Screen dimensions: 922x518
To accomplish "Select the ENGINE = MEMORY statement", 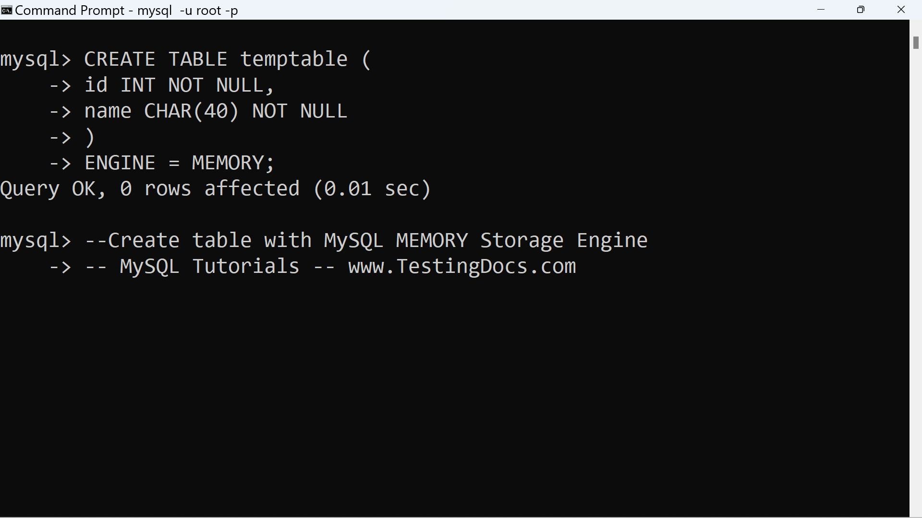I will click(x=178, y=163).
